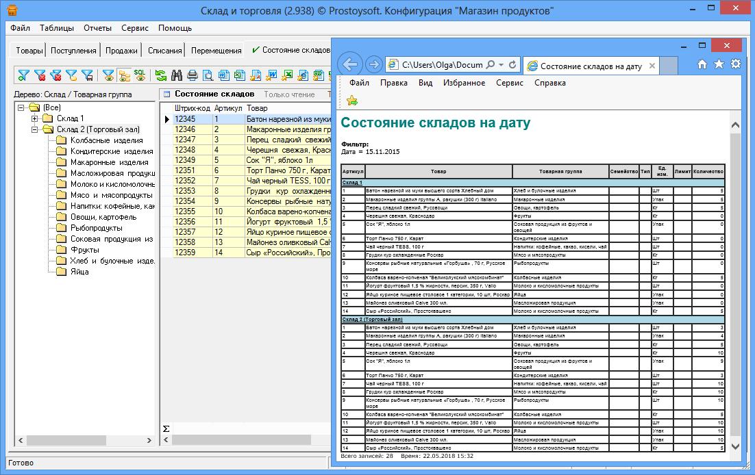
Task: Toggle the SQL filter view button
Action: click(140, 75)
